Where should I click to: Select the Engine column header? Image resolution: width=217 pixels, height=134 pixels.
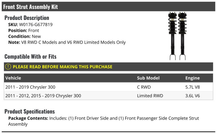[x=193, y=78]
